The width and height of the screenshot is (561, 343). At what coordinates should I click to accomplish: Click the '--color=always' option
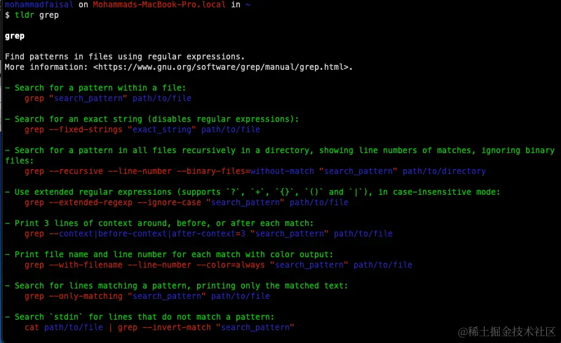[x=230, y=265]
